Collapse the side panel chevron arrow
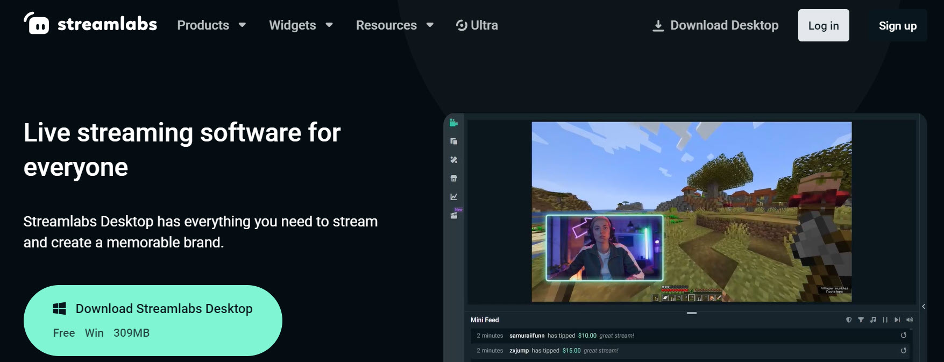 coord(924,307)
